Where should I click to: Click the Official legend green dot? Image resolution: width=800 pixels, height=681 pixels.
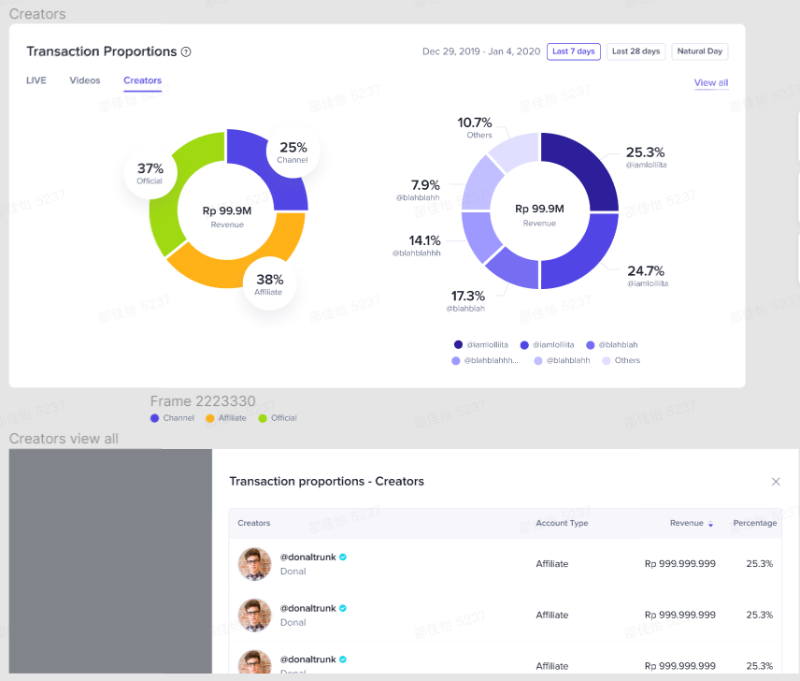coord(263,418)
